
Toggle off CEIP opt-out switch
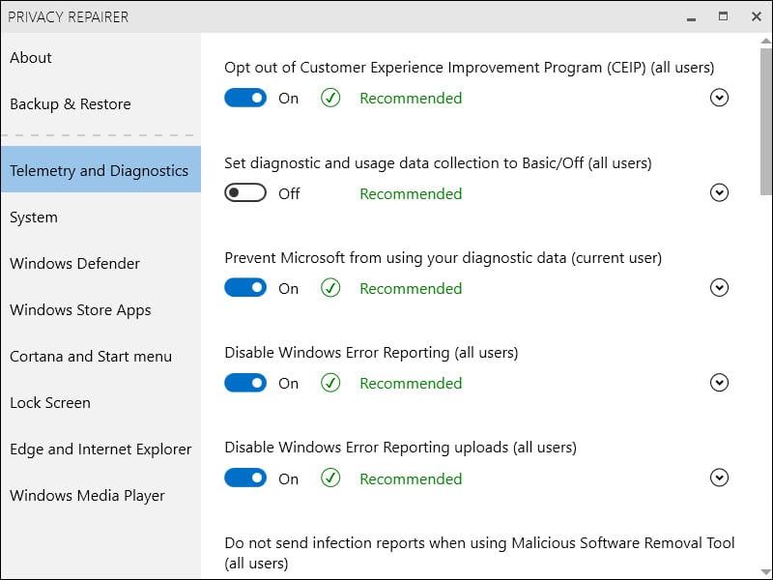tap(245, 98)
